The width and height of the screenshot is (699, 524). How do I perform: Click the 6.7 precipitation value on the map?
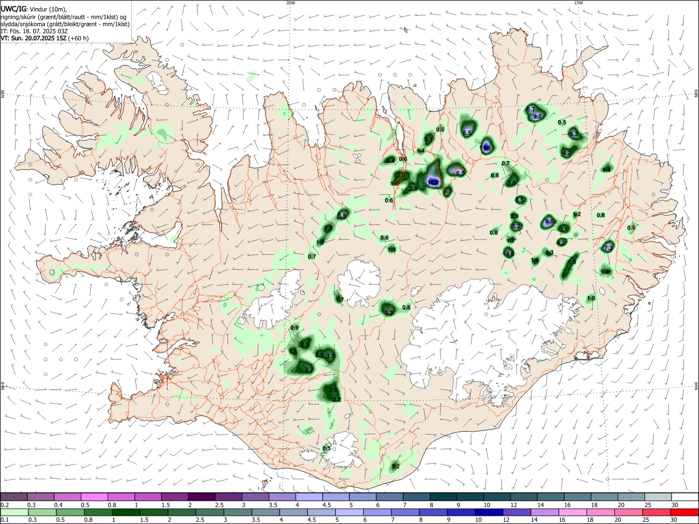(x=531, y=109)
